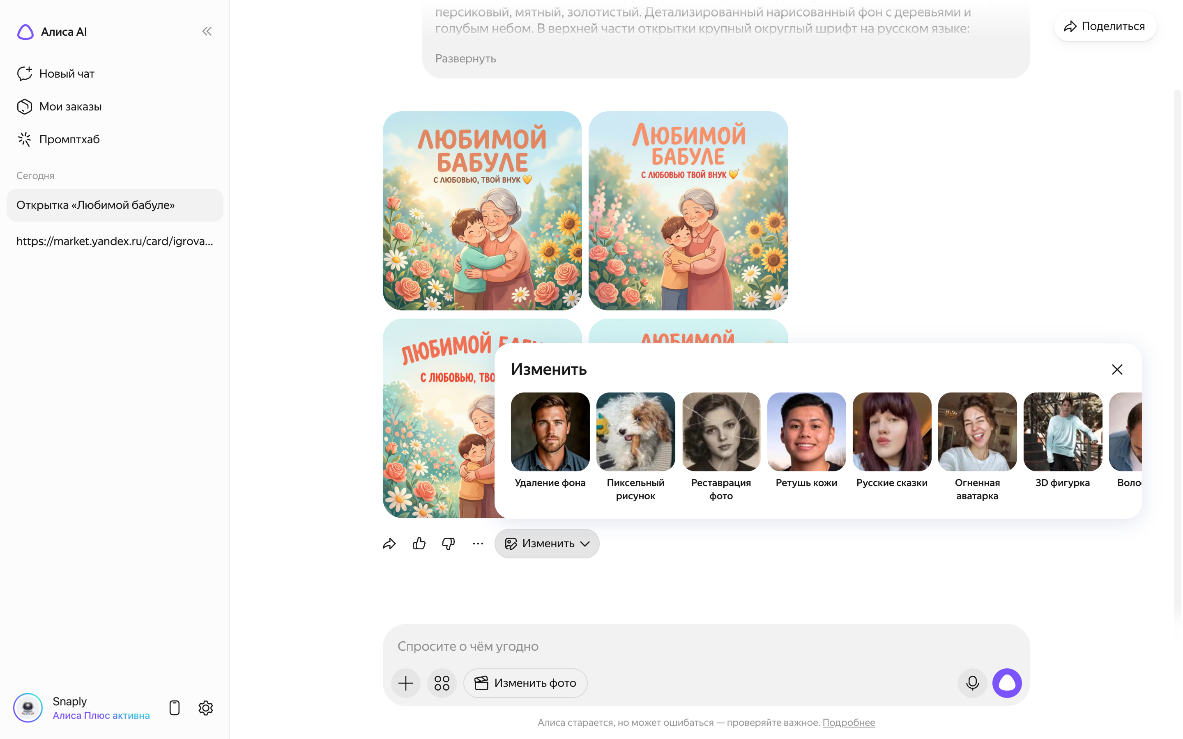Viewport: 1183px width, 739px height.
Task: Click the Сегодня section label
Action: coord(35,176)
